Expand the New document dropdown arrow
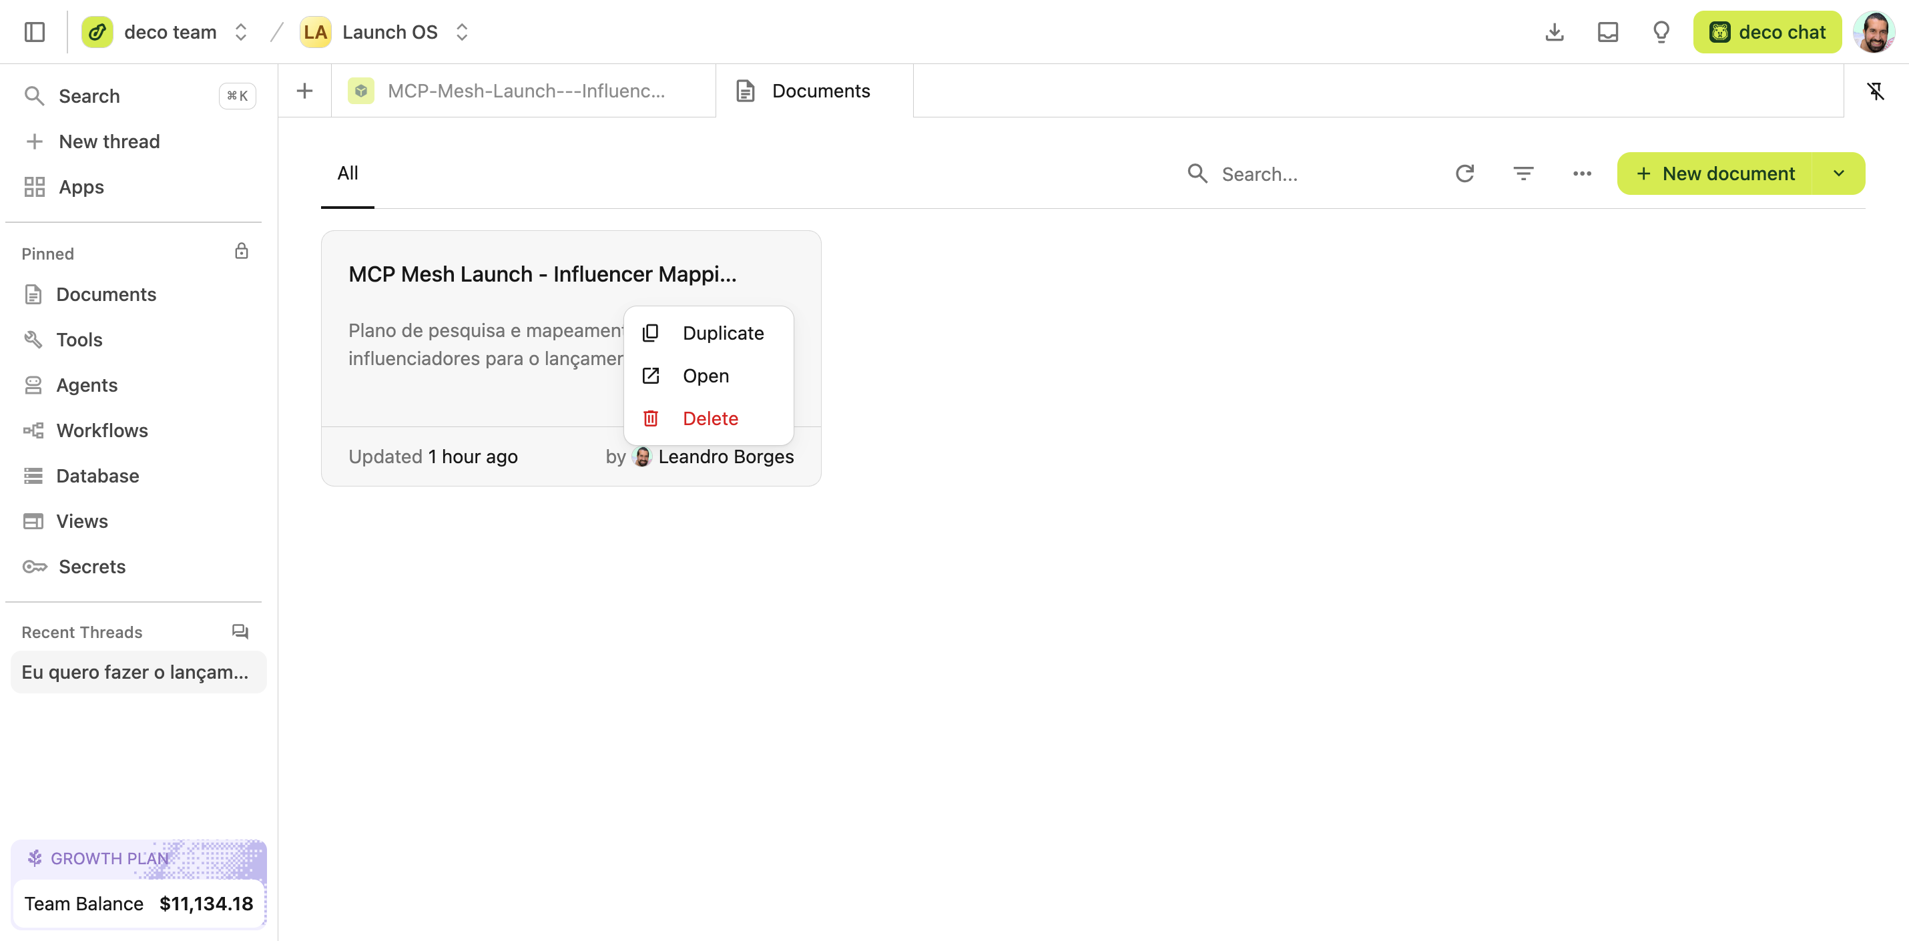1909x941 pixels. [x=1839, y=174]
